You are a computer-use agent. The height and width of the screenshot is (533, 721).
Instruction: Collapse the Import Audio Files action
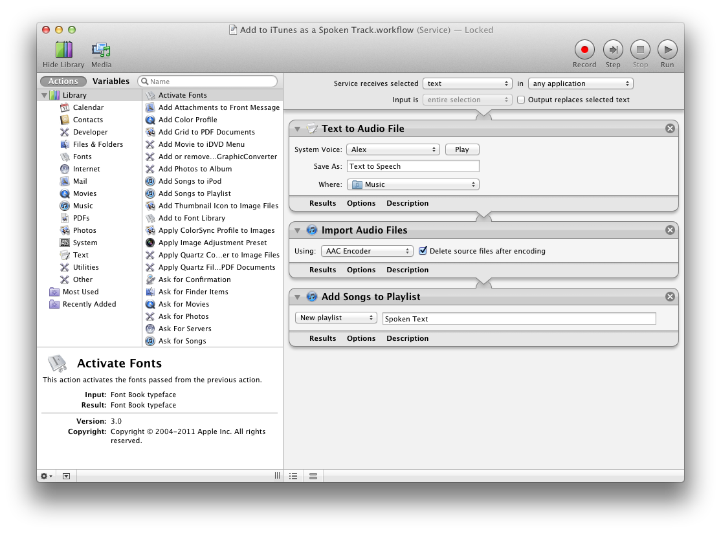coord(298,231)
